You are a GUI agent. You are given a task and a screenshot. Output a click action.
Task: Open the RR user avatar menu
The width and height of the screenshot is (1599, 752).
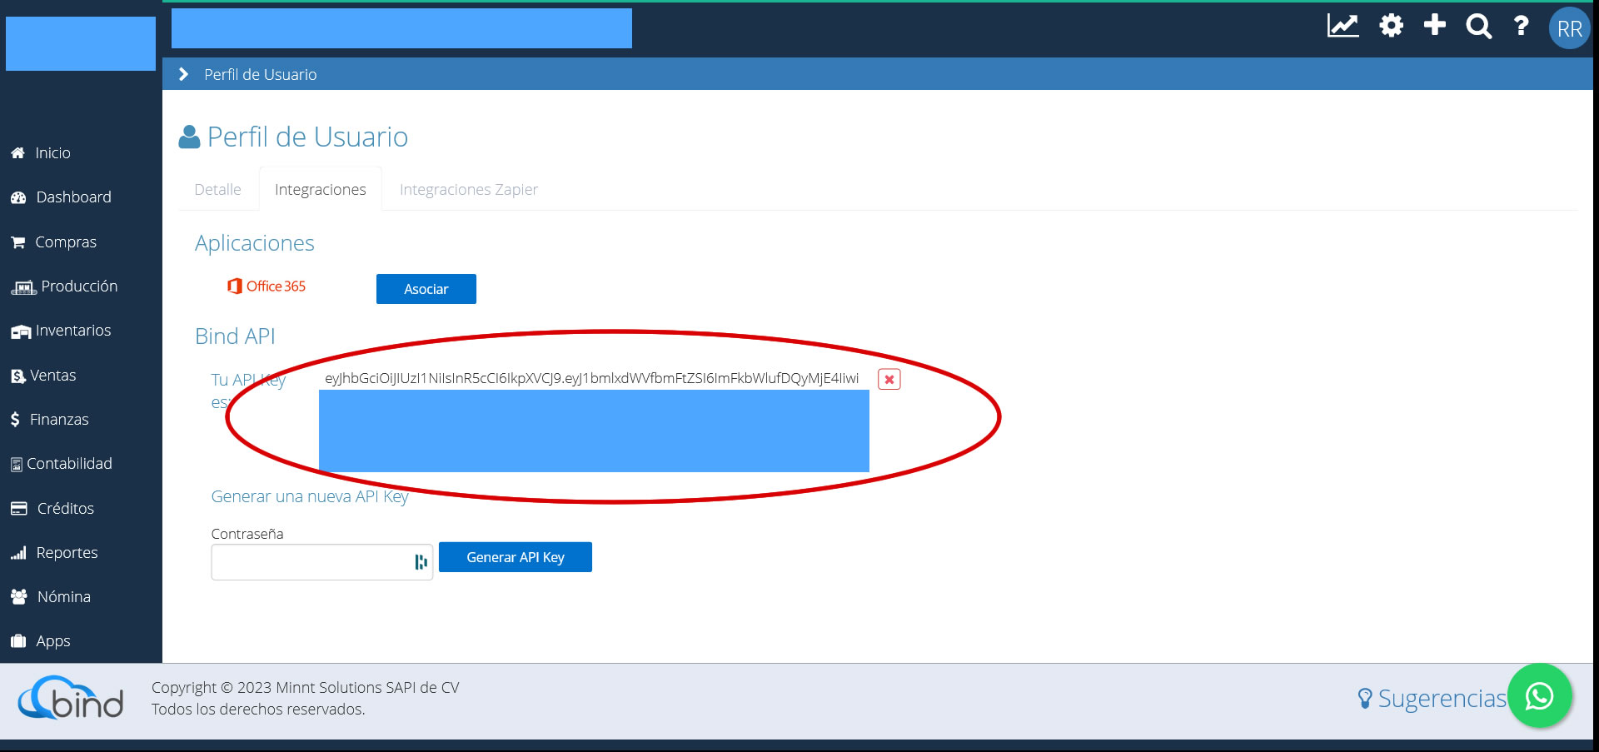1569,29
